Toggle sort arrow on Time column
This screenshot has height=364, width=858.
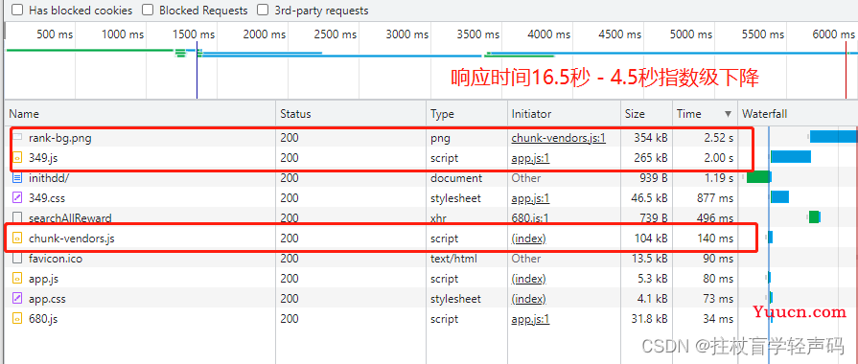click(728, 114)
